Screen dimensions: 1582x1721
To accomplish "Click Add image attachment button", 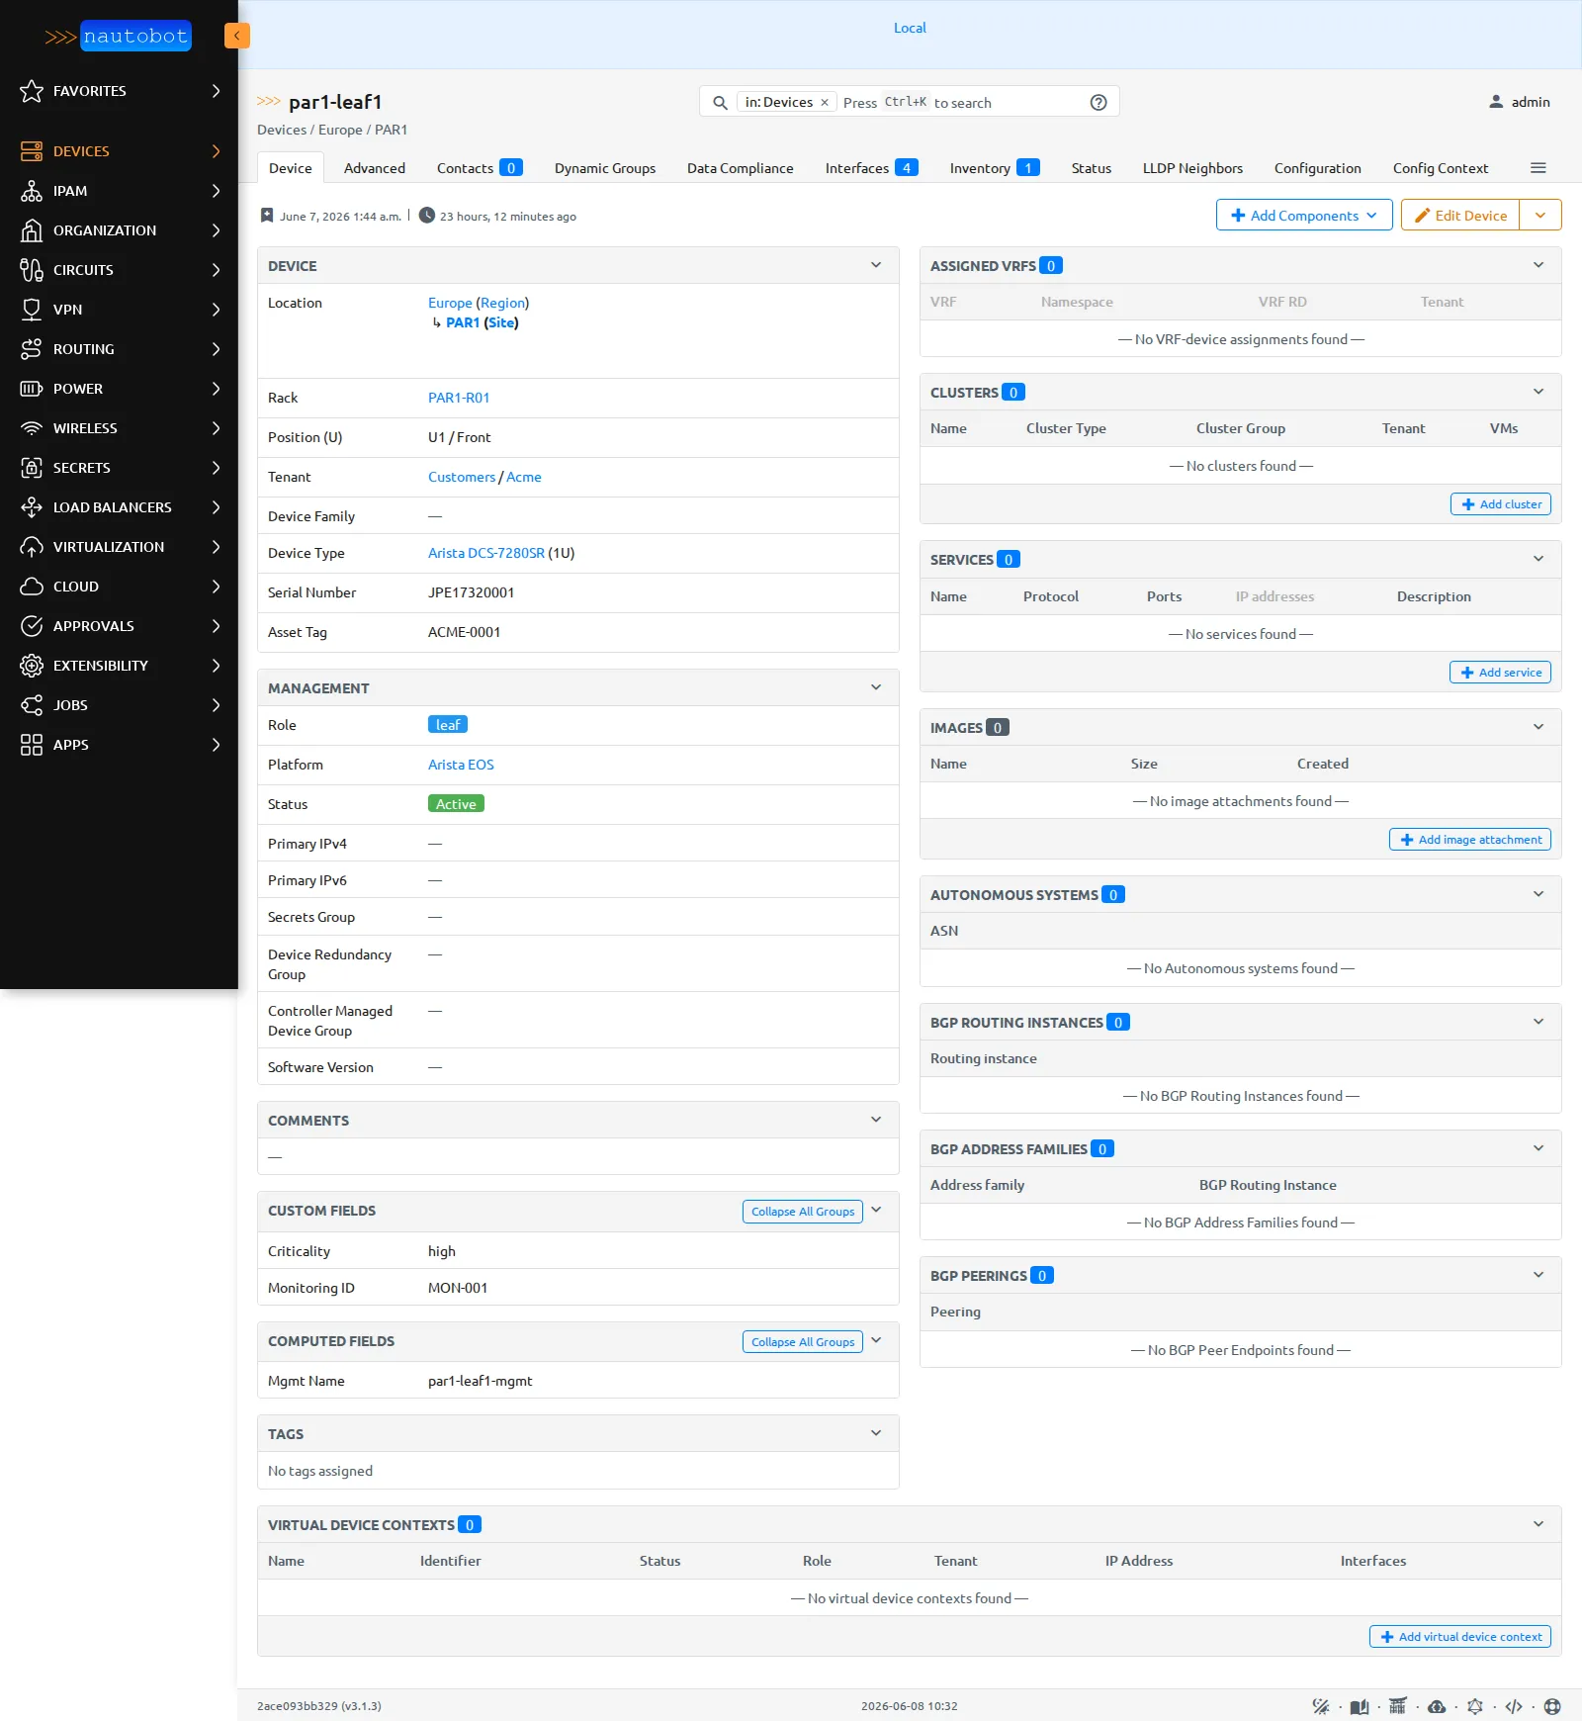I will pyautogui.click(x=1470, y=840).
